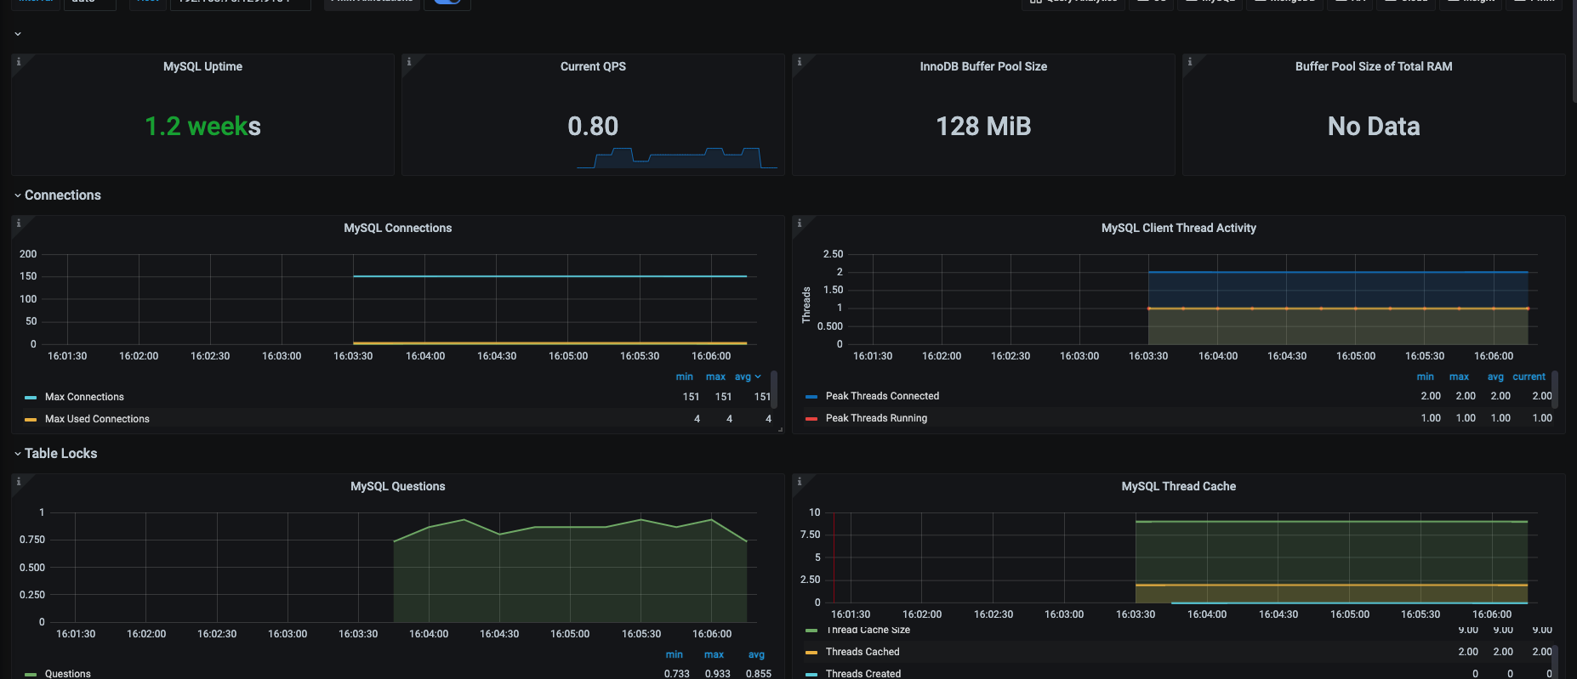Open the MySQL Connections panel info icon

19,223
